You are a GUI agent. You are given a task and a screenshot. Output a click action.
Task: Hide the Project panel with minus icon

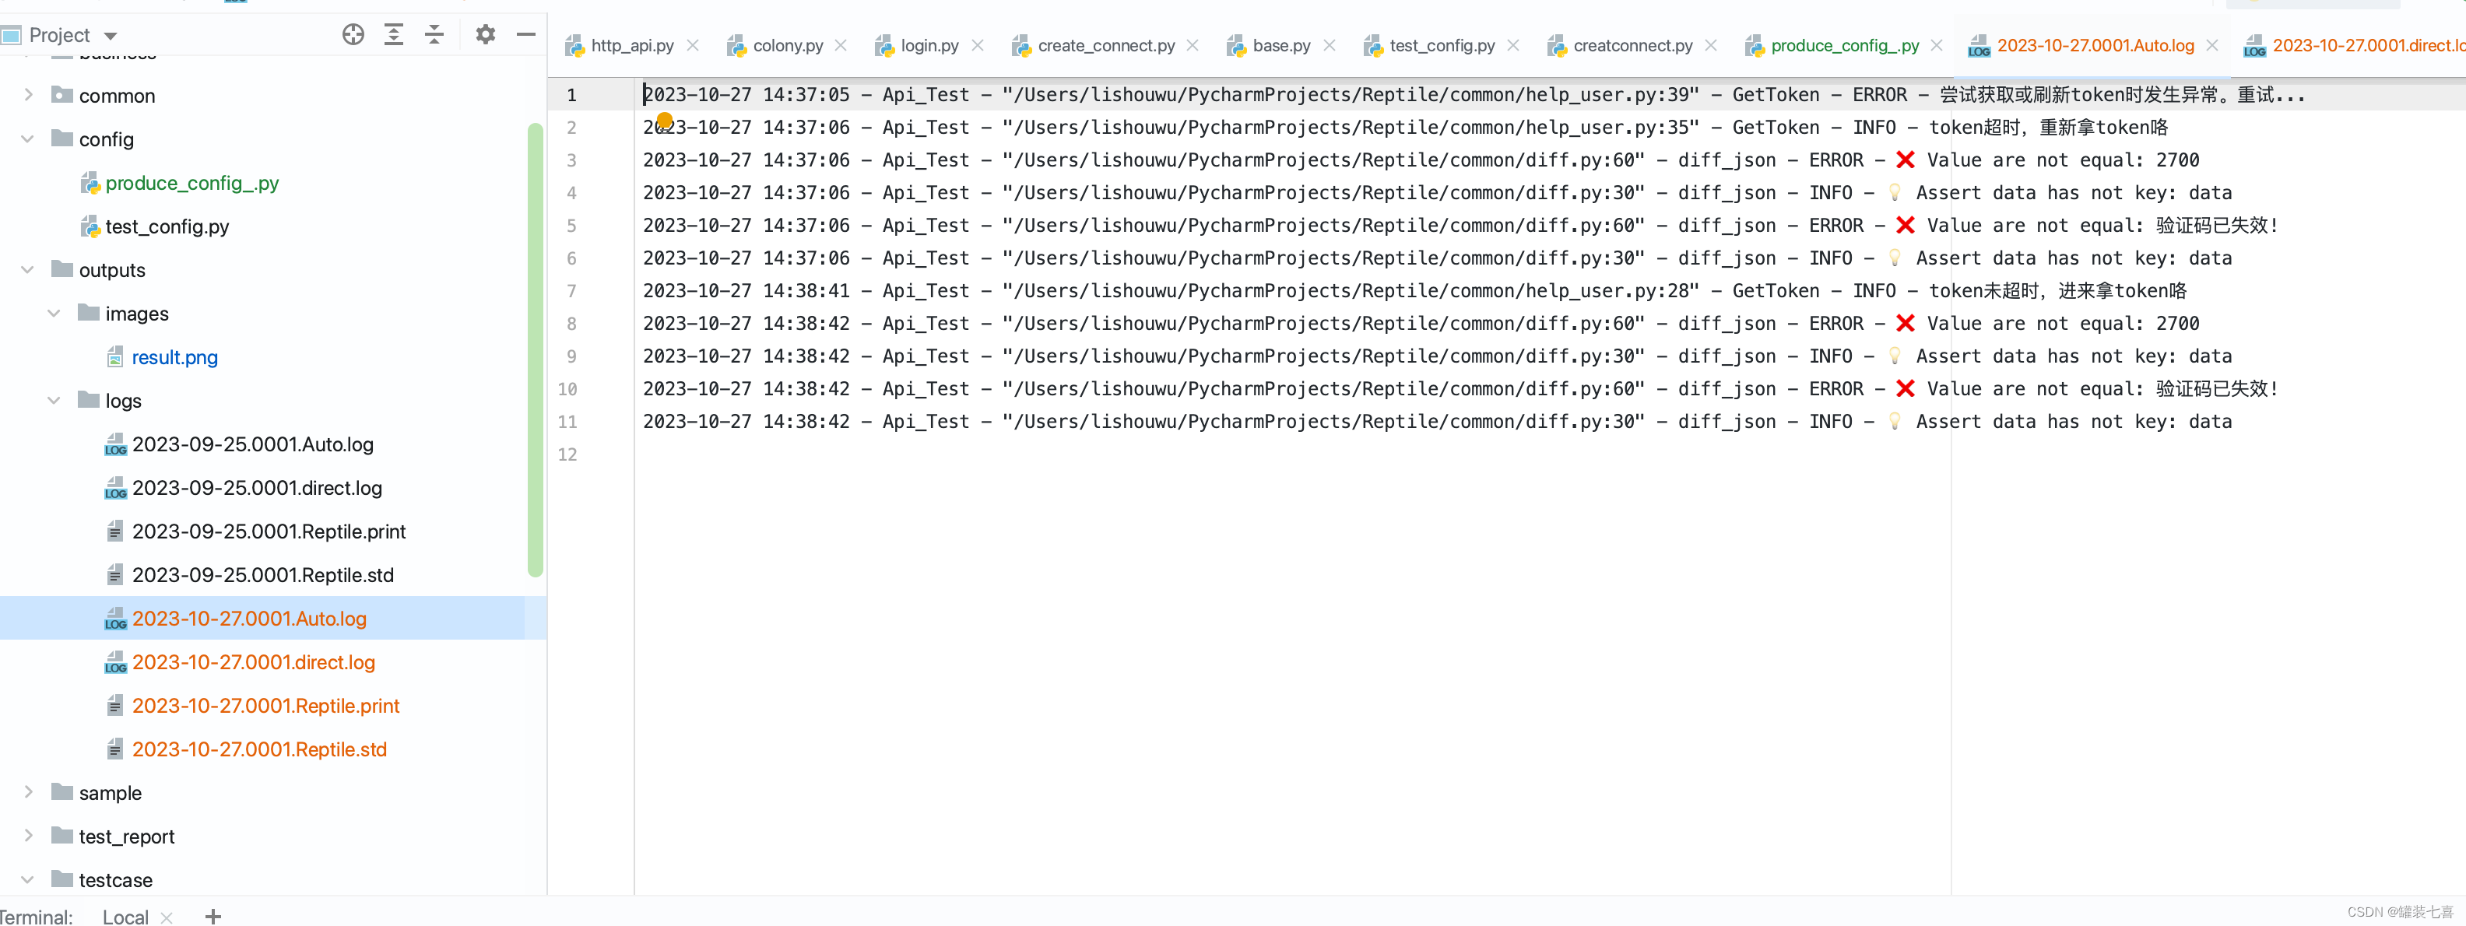tap(525, 34)
